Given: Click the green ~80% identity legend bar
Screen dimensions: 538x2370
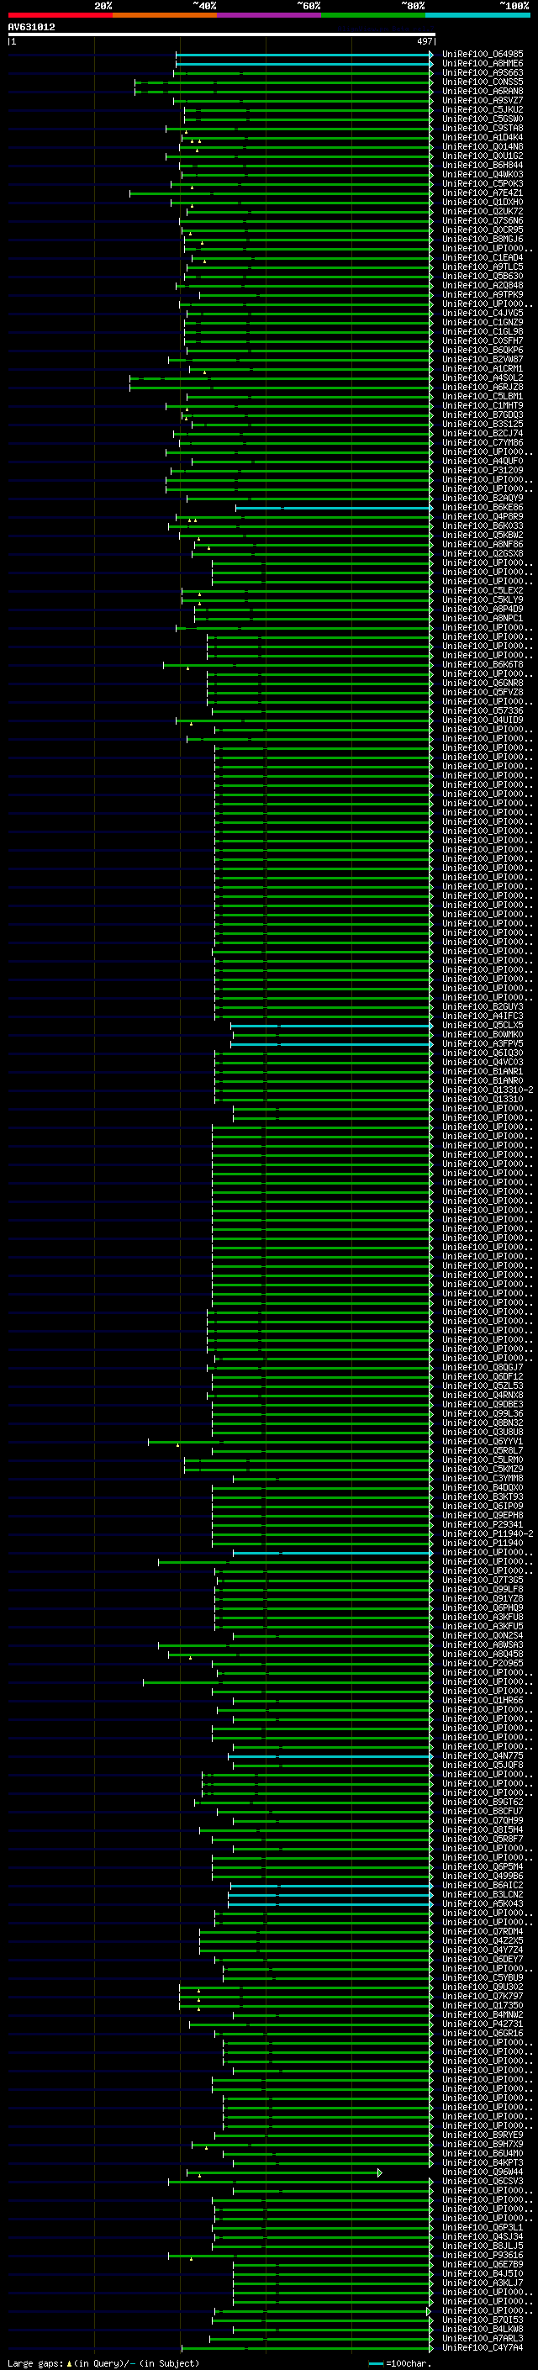Looking at the screenshot, I should 373,15.
